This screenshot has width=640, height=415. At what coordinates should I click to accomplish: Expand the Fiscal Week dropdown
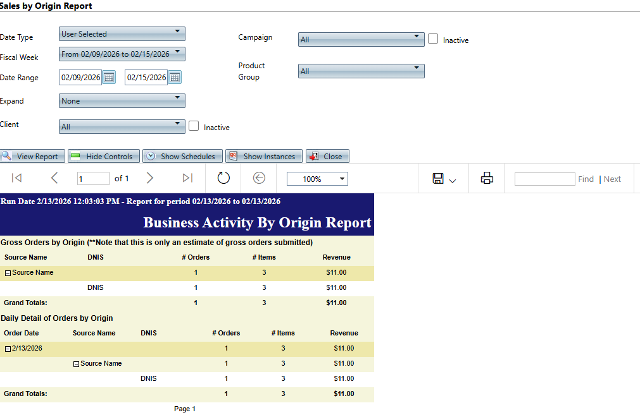122,54
